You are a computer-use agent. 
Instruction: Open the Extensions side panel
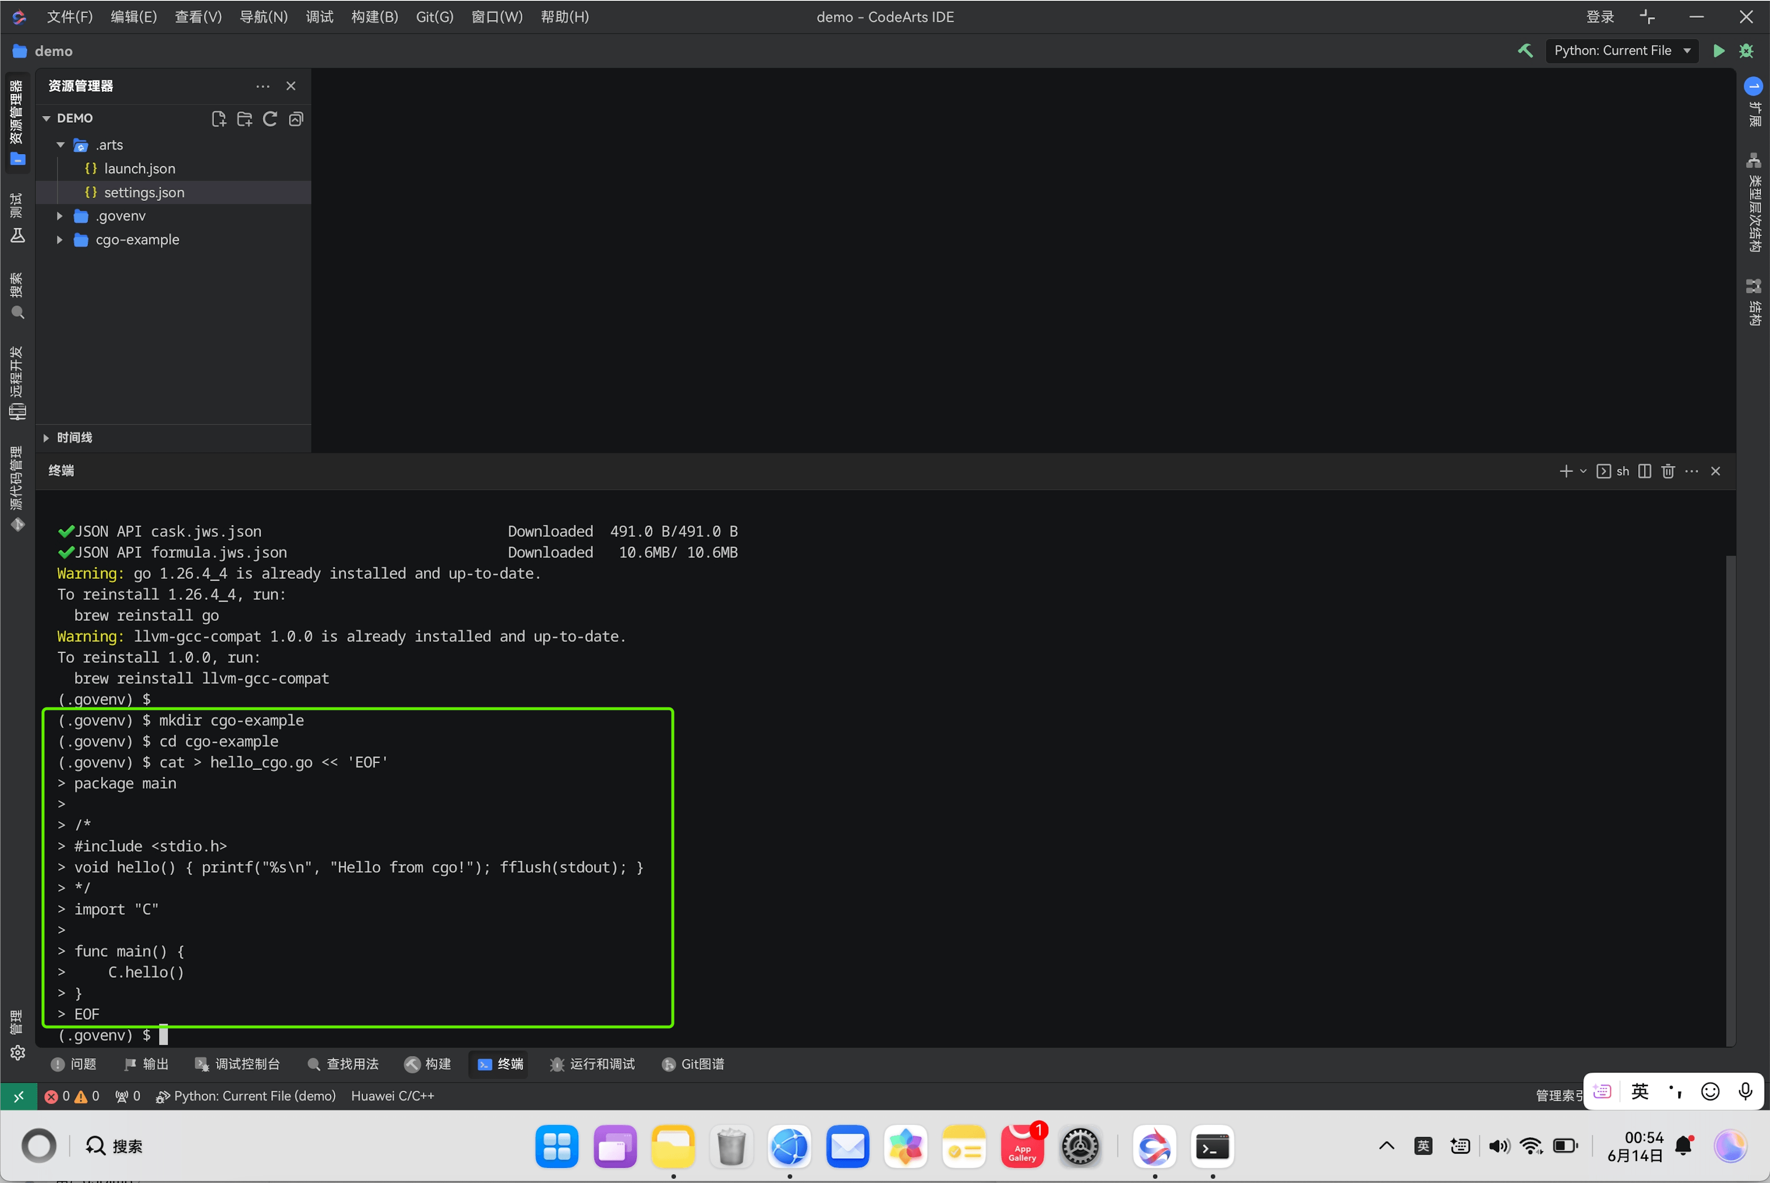[1754, 102]
